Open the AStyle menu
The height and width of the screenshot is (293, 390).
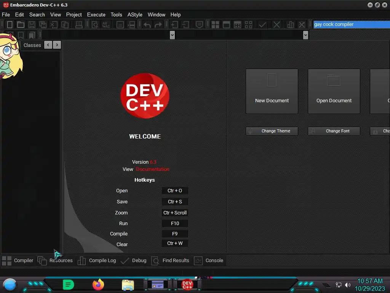135,15
